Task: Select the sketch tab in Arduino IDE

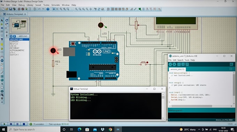Action: click(x=177, y=69)
